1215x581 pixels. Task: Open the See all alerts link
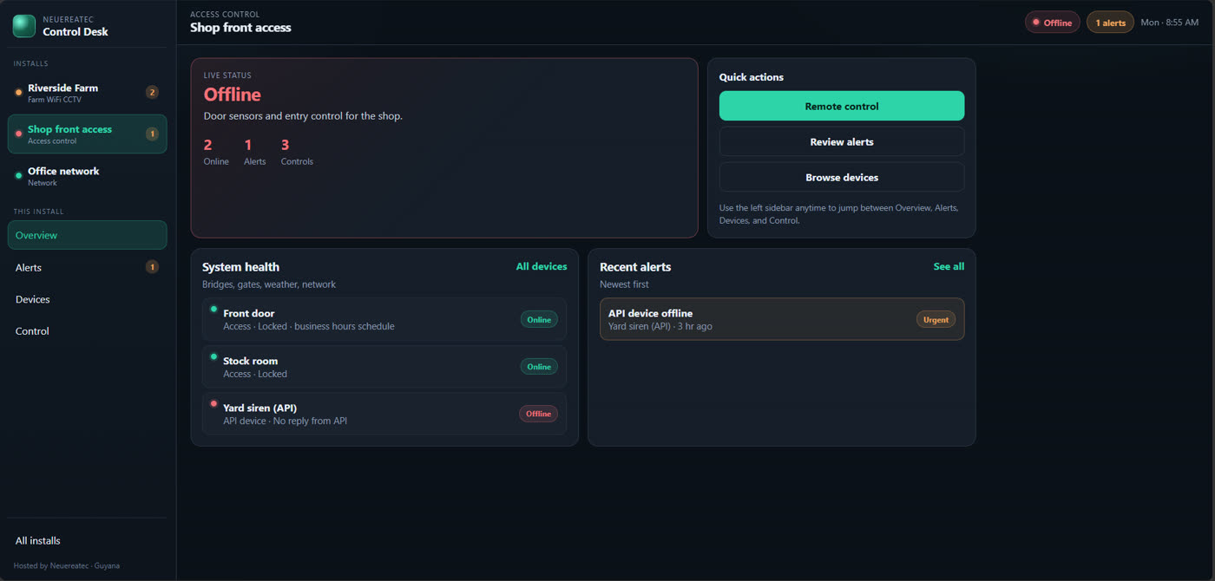tap(949, 266)
